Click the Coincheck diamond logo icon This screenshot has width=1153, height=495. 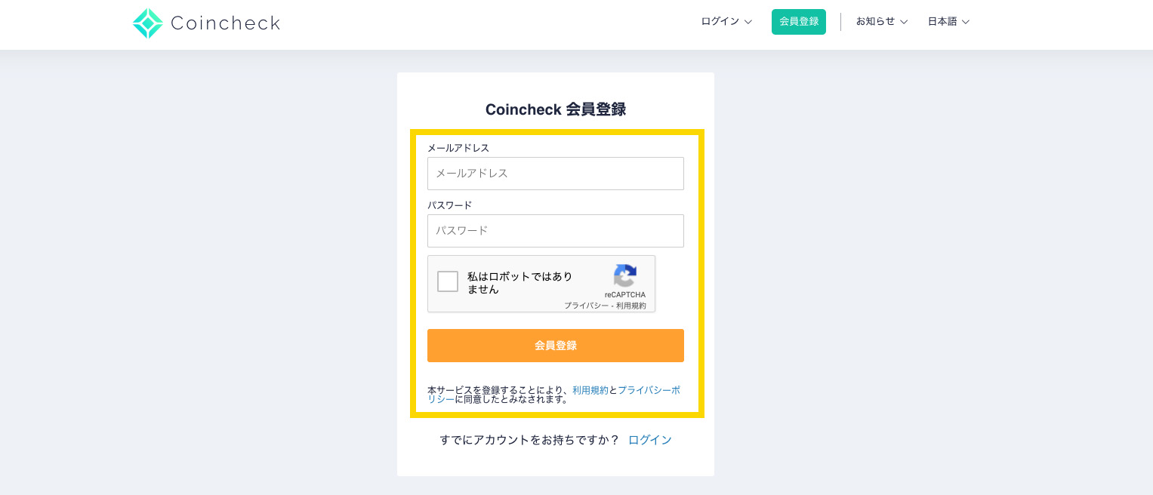pos(148,23)
